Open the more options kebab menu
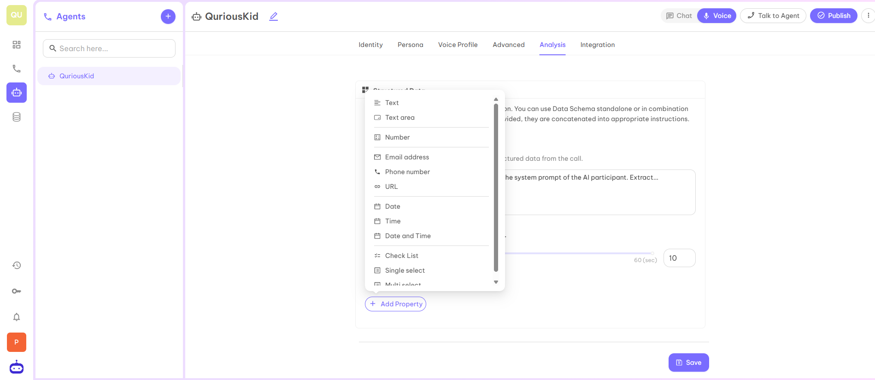875x380 pixels. (868, 16)
